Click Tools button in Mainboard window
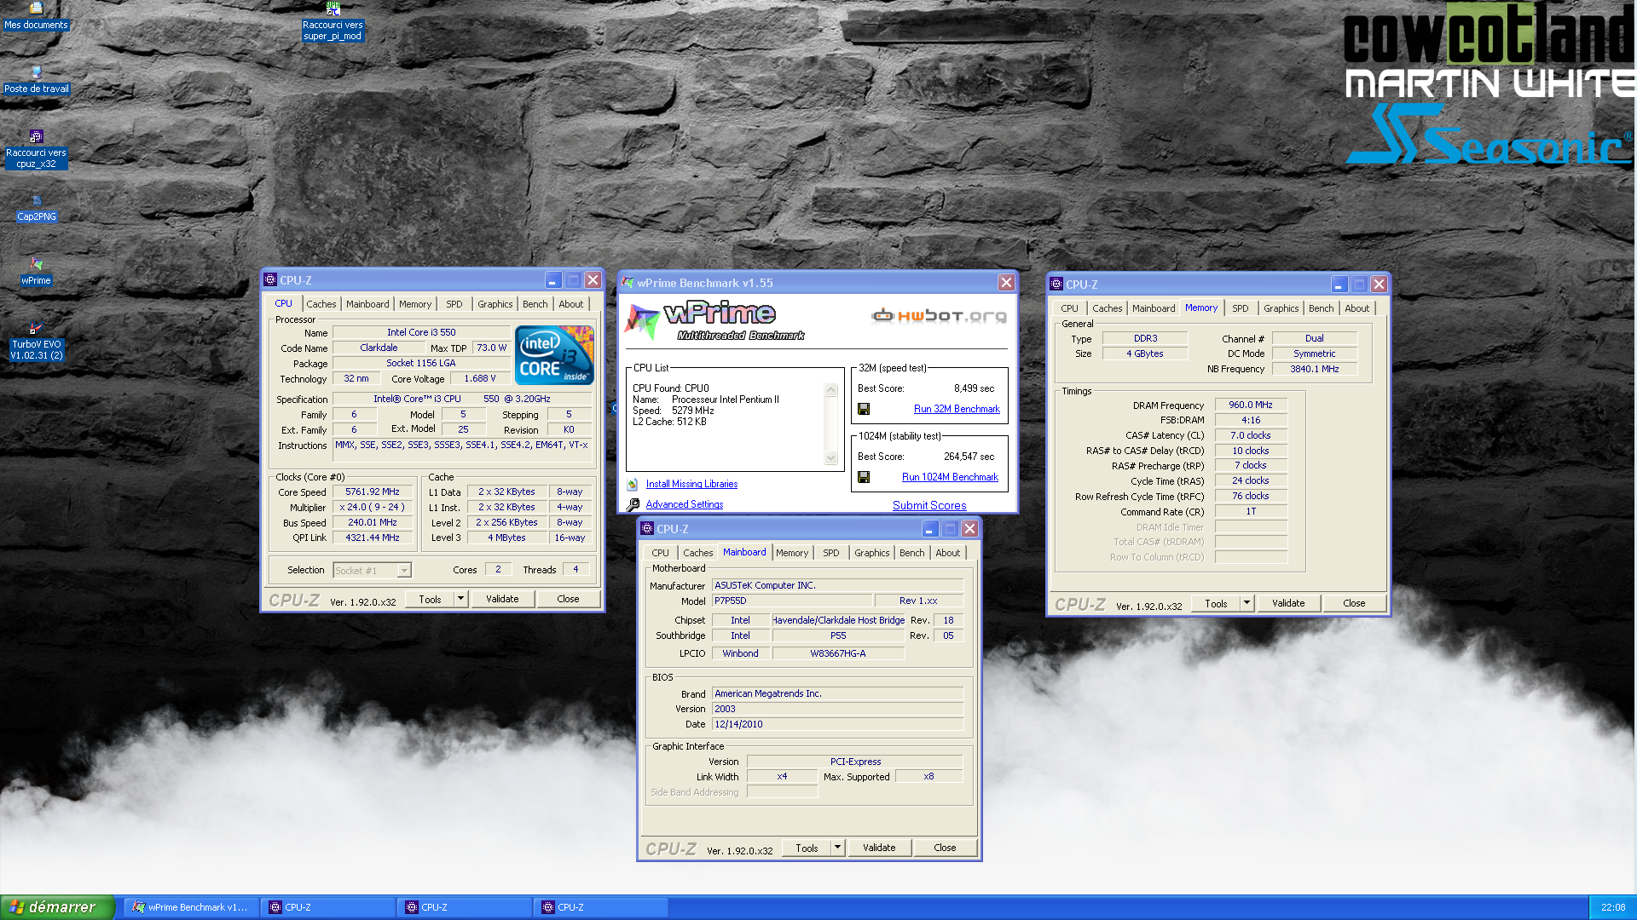The width and height of the screenshot is (1637, 920). click(x=807, y=848)
